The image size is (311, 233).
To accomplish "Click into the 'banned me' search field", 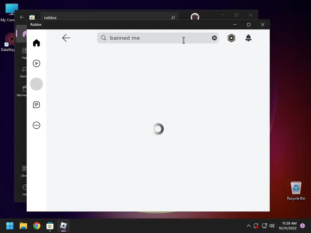I will 158,38.
